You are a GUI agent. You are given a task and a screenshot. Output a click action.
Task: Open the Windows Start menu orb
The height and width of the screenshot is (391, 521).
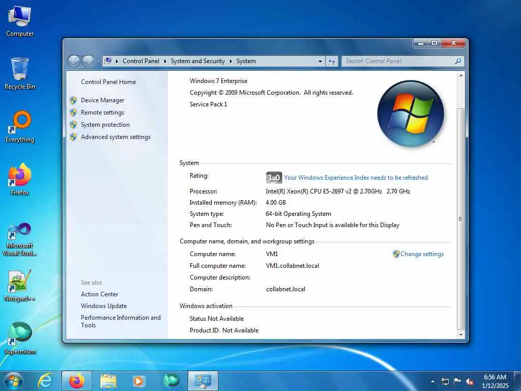click(x=14, y=381)
